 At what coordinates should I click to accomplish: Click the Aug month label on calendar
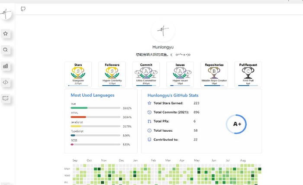[x=243, y=160]
